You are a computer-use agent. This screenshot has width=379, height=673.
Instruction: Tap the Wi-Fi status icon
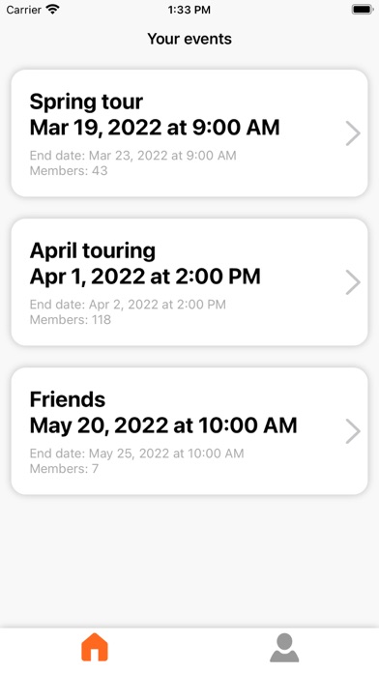pos(53,10)
